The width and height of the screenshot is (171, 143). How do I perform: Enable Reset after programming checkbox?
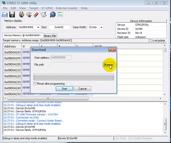click(35, 84)
